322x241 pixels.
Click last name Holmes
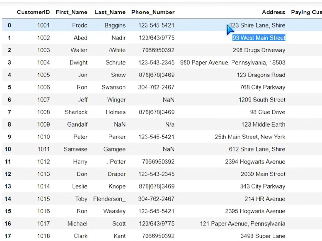116,112
